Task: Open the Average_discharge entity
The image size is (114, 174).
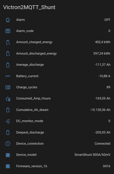Action: click(x=57, y=65)
